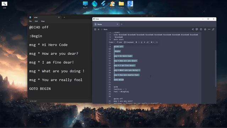Toggle italic formatting
This screenshot has width=227, height=128.
tap(139, 42)
